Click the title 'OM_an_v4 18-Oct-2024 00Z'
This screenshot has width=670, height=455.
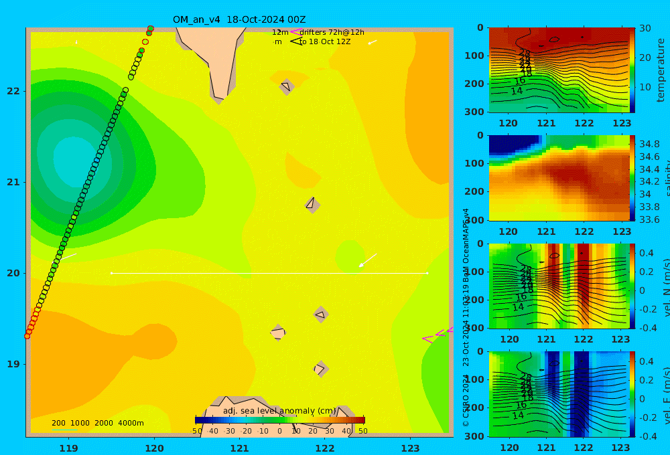(239, 19)
